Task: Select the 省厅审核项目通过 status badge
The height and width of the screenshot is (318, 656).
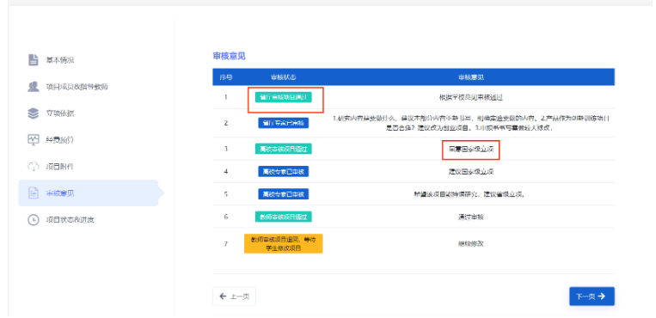Action: [x=284, y=97]
